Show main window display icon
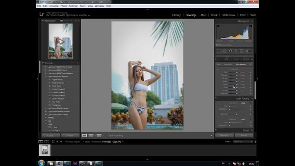This screenshot has height=166, width=295. 41,142
